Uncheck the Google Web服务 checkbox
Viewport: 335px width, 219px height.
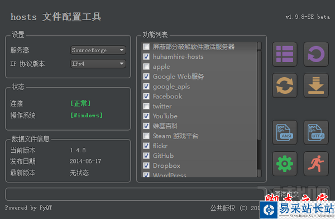146,76
